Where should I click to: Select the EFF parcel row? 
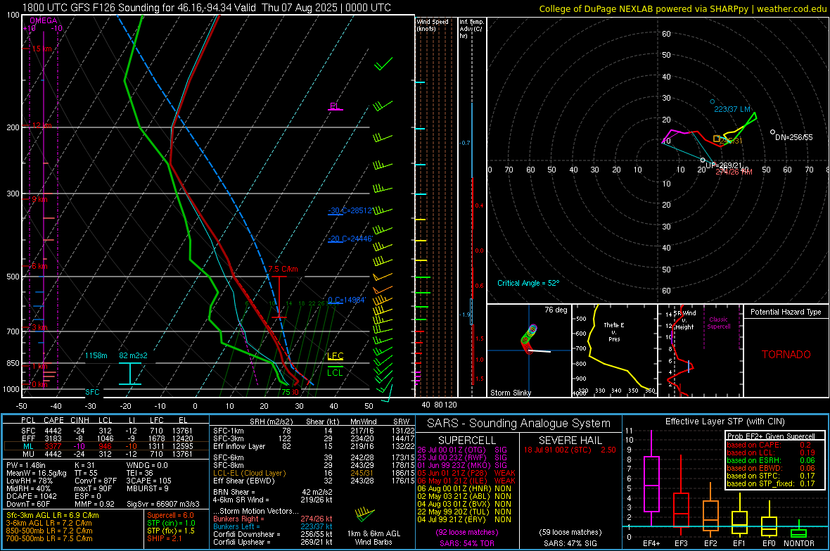pyautogui.click(x=106, y=438)
